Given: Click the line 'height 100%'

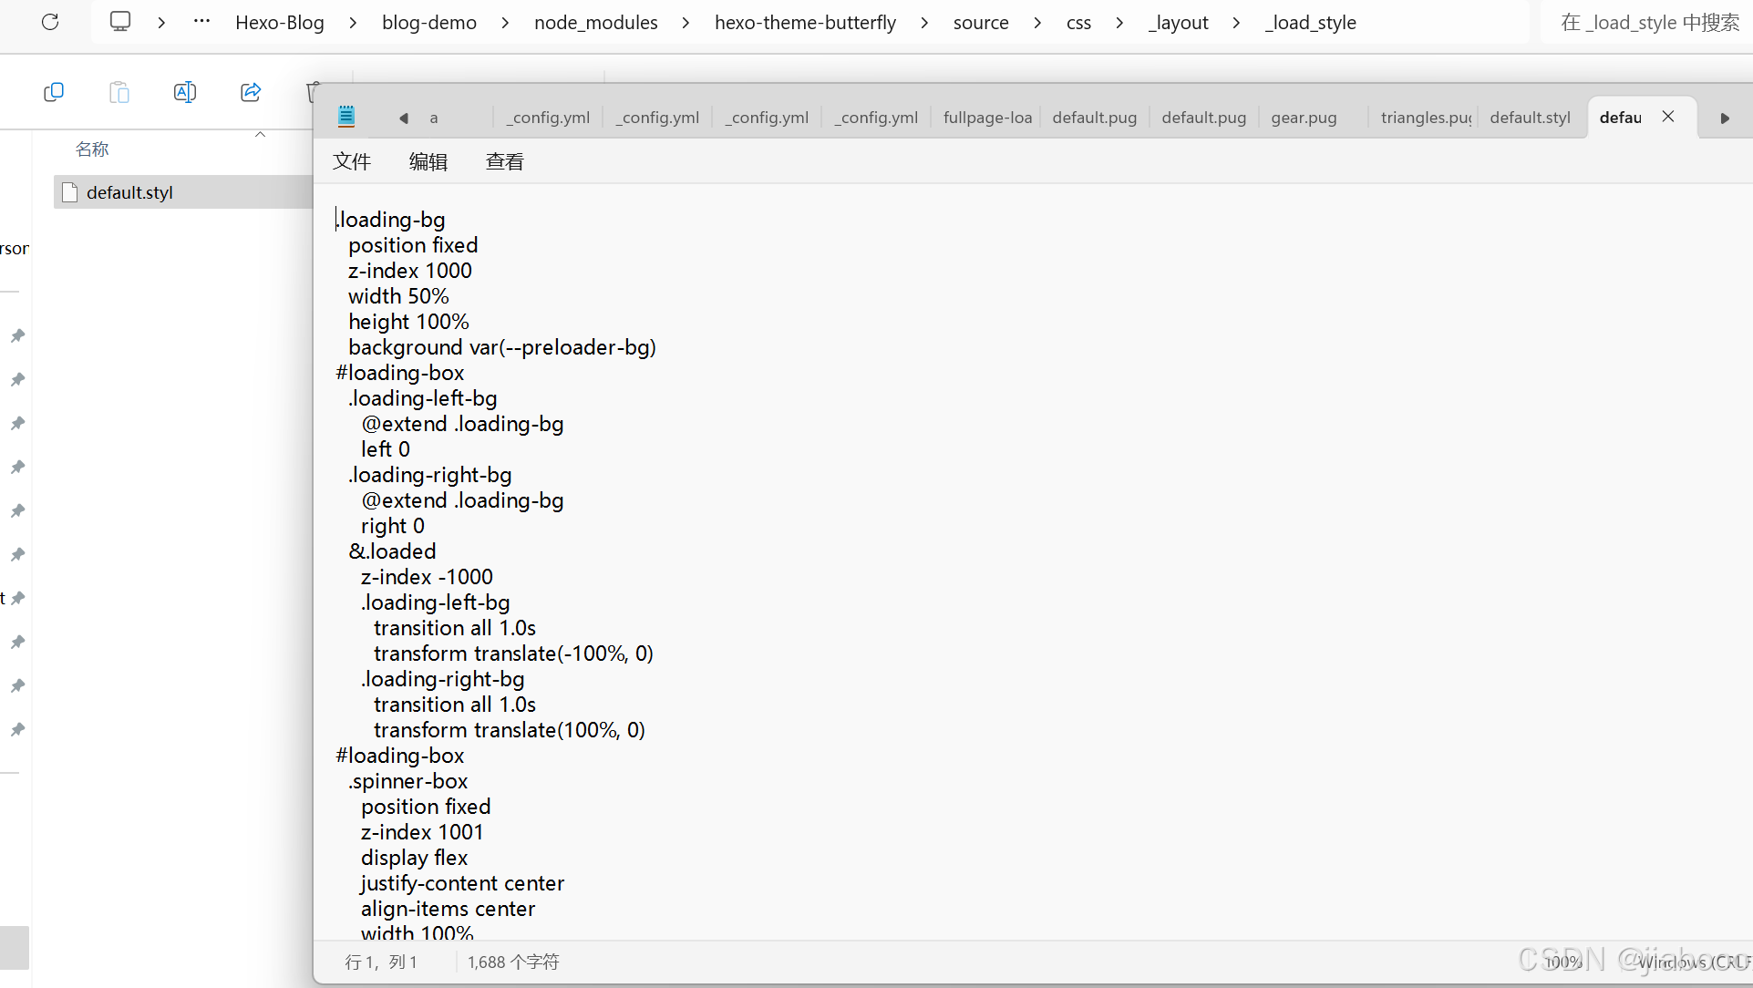Looking at the screenshot, I should click(x=408, y=322).
